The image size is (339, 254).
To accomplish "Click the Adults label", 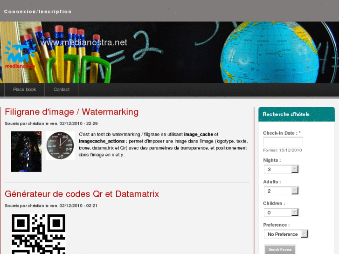I will tap(272, 182).
